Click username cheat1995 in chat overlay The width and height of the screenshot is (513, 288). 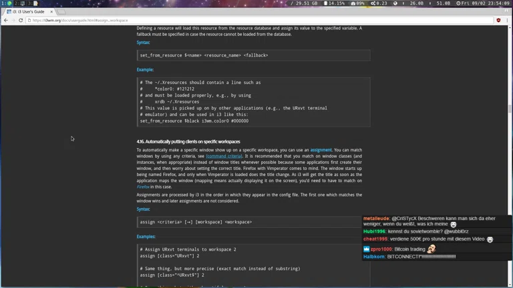(375, 239)
